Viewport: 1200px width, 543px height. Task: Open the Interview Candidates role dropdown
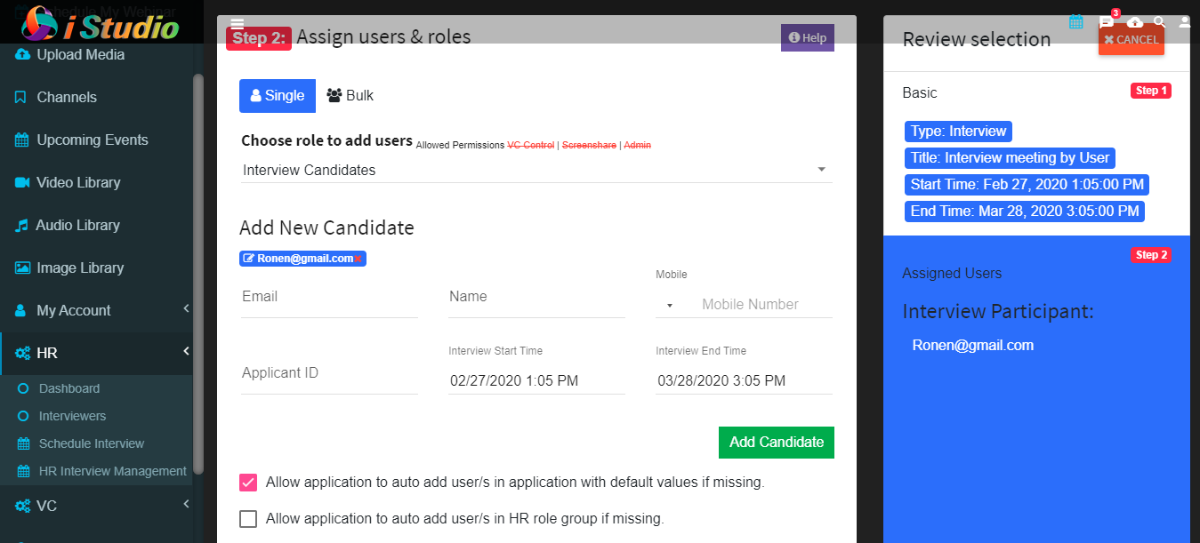click(x=536, y=170)
